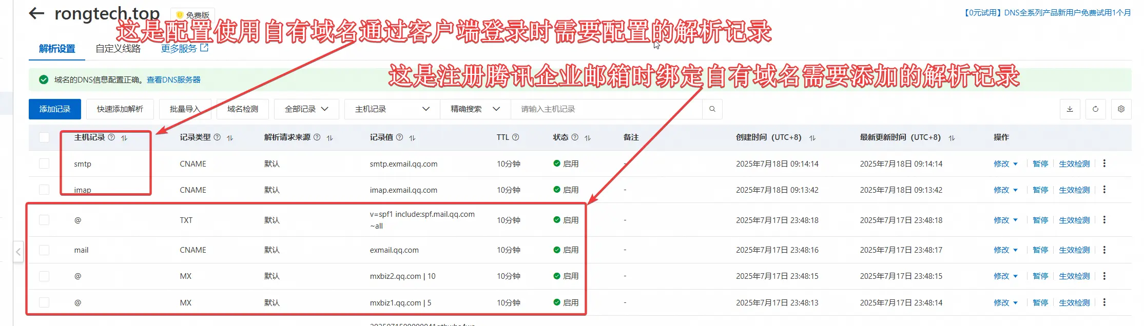This screenshot has height=326, width=1144.
Task: Expand the 精确搜索 mode dropdown
Action: coord(475,109)
